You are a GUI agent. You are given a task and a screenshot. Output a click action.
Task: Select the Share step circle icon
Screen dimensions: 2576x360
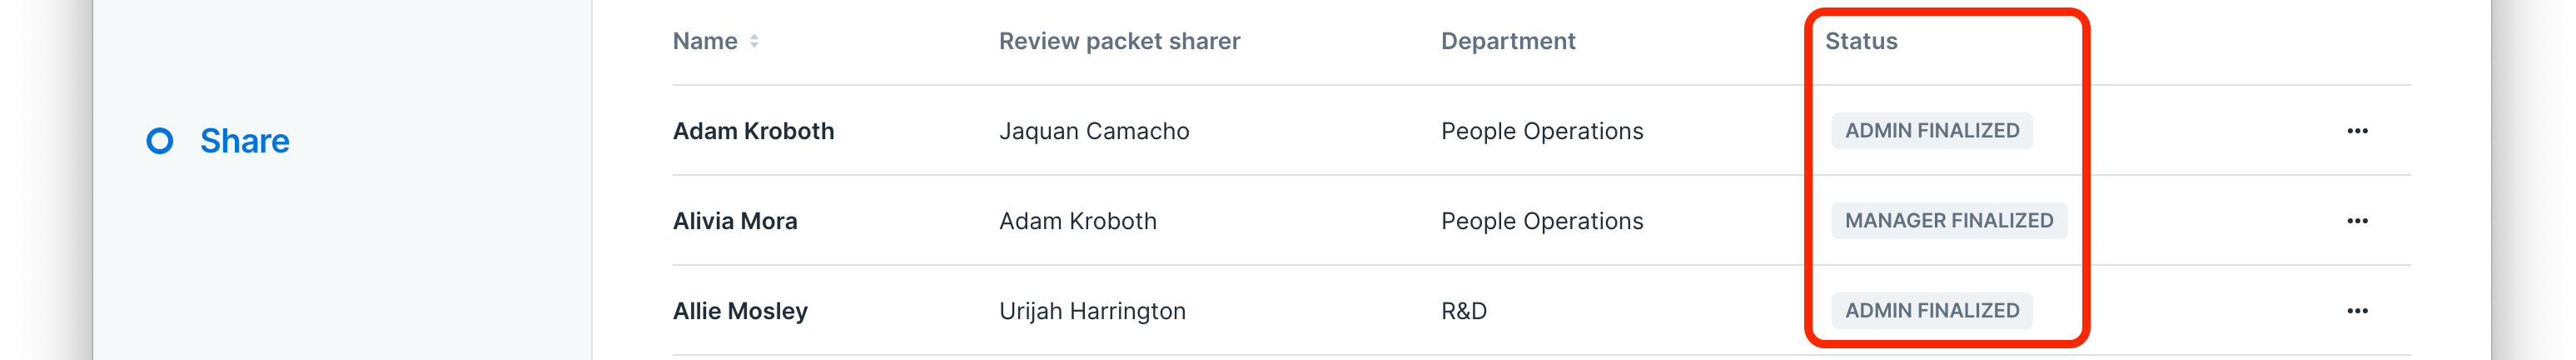(160, 141)
